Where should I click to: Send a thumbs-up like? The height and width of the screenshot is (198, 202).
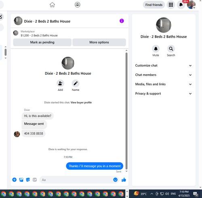pos(124,180)
